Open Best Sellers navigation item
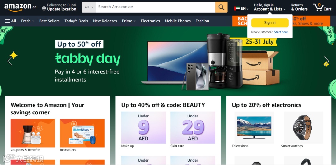Viewport: 336px width, 165px height. pos(49,21)
